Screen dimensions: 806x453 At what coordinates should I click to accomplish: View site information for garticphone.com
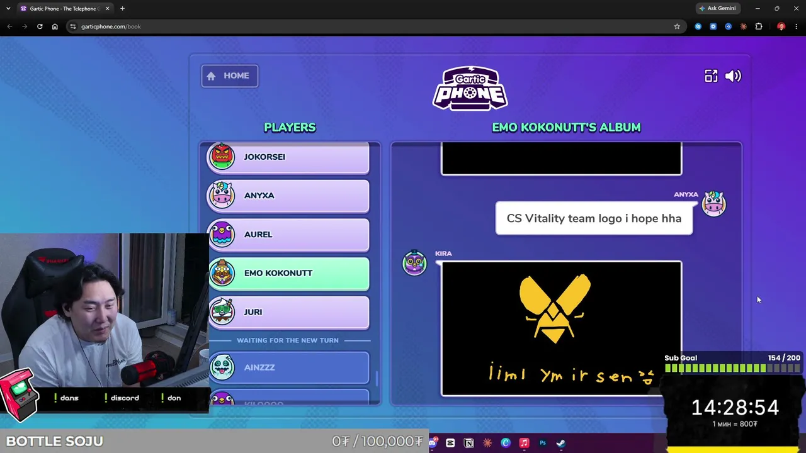tap(73, 26)
